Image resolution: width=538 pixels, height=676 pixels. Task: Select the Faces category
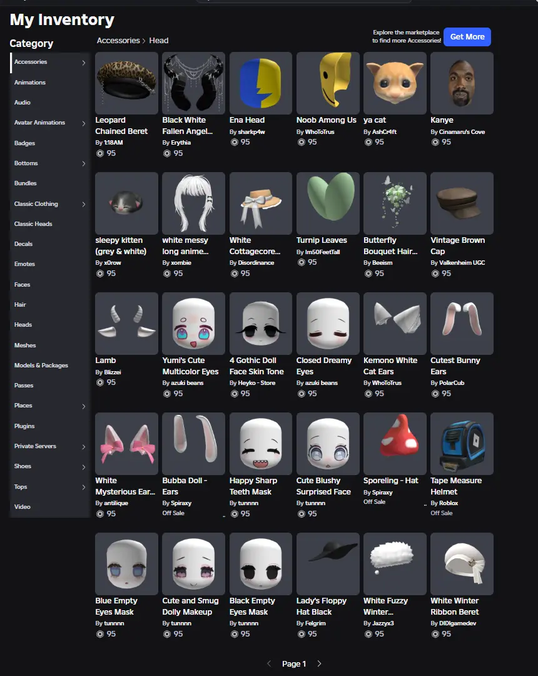coord(22,285)
